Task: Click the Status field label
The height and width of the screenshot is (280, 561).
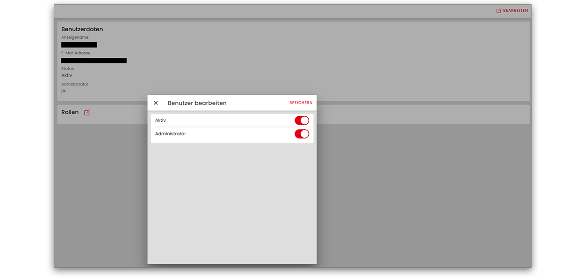Action: tap(67, 69)
